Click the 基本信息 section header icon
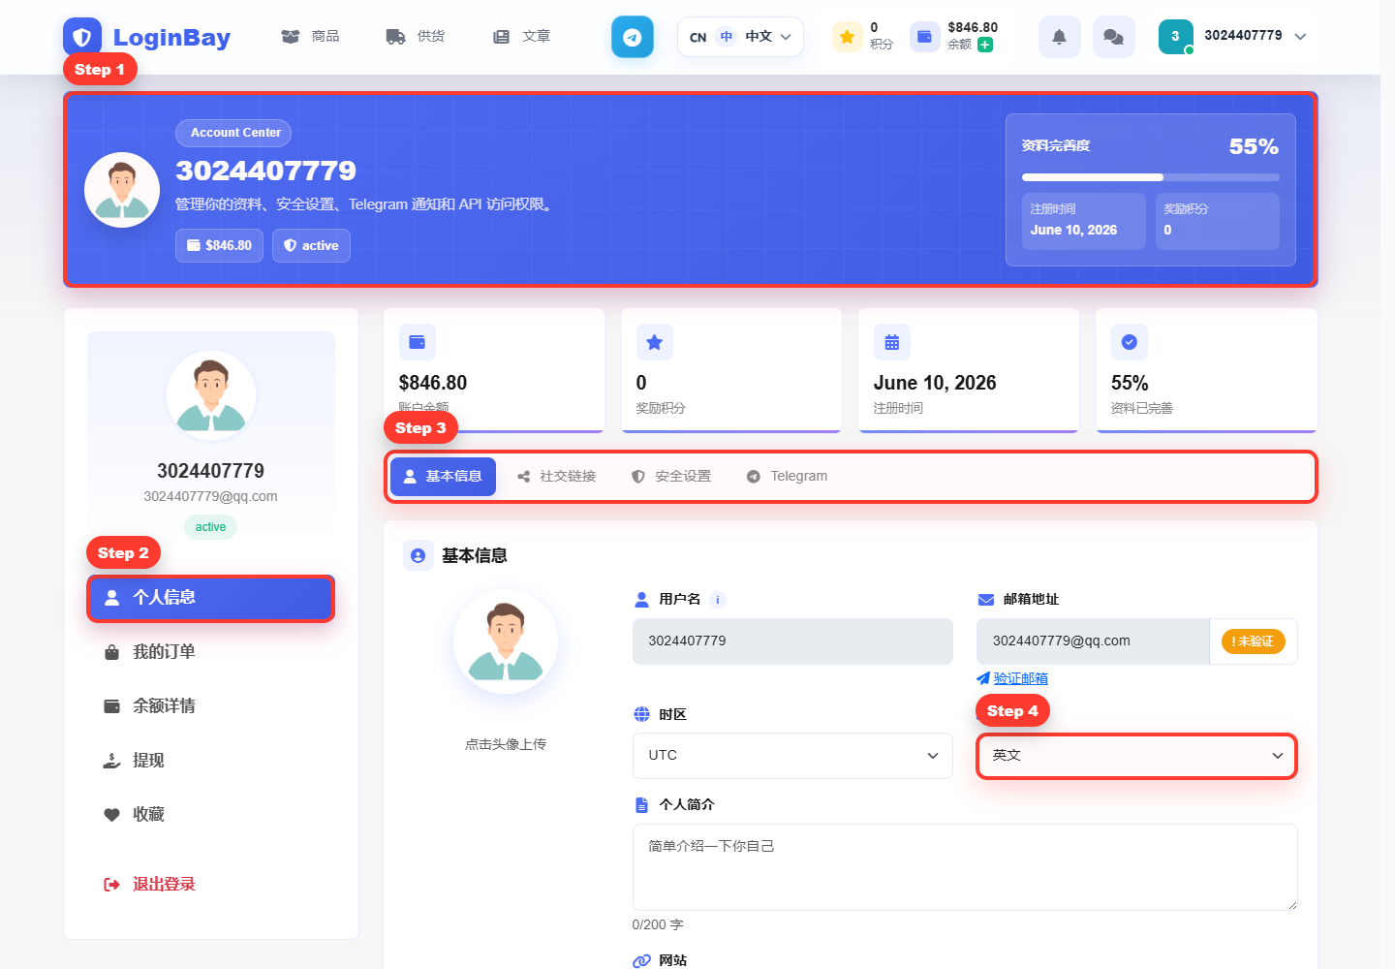The height and width of the screenshot is (969, 1395). click(418, 555)
